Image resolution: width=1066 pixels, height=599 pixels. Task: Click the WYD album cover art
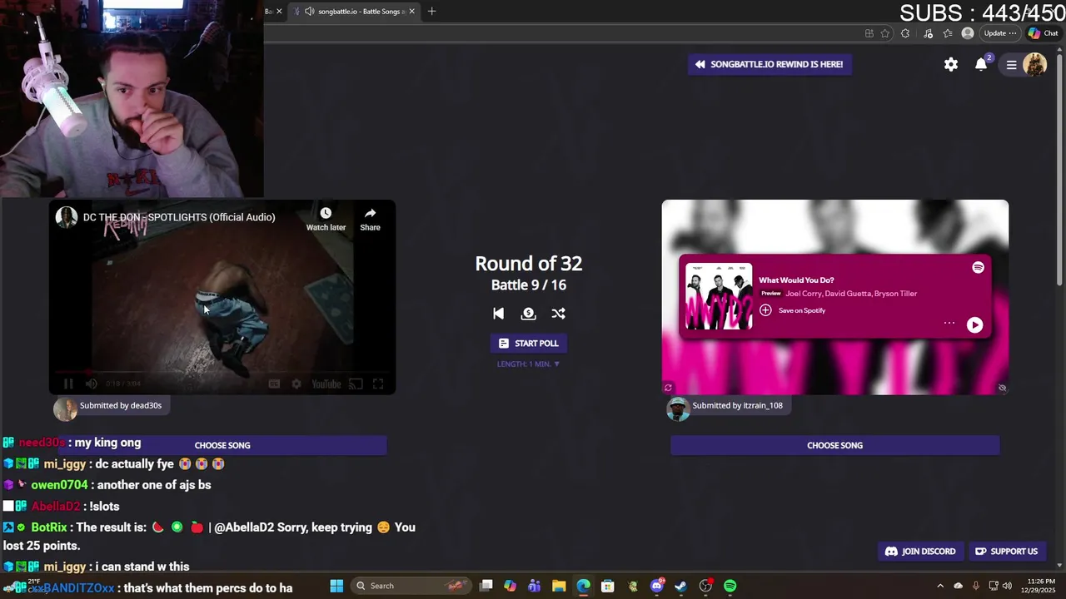(719, 297)
